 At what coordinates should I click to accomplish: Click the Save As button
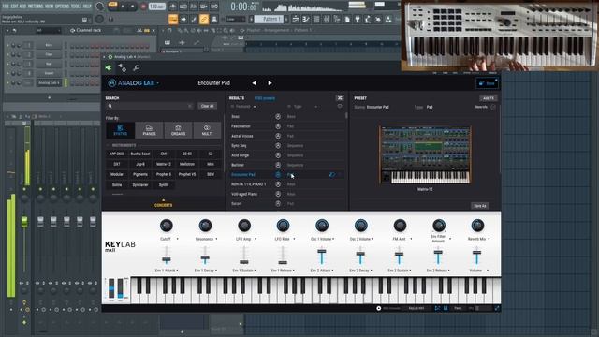[480, 206]
